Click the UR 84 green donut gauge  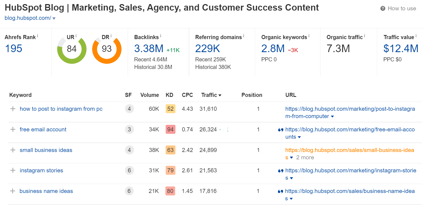pos(72,49)
